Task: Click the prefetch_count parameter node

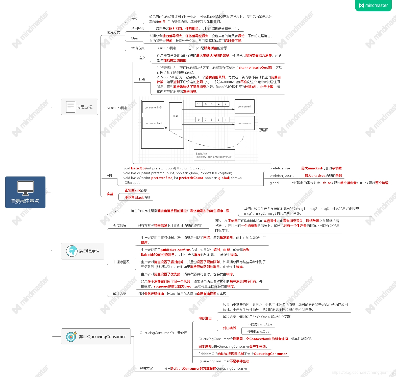Action: (x=281, y=175)
